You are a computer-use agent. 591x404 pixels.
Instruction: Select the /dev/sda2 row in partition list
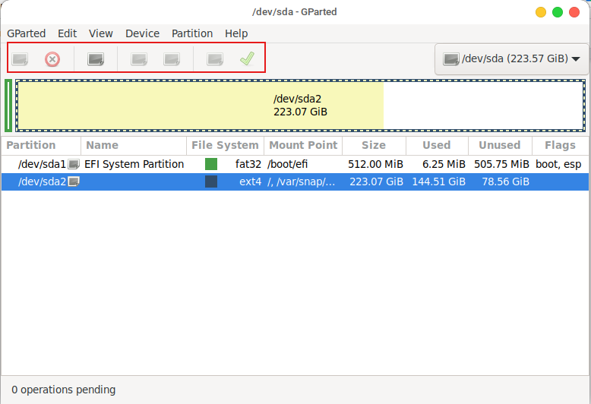[x=295, y=181]
